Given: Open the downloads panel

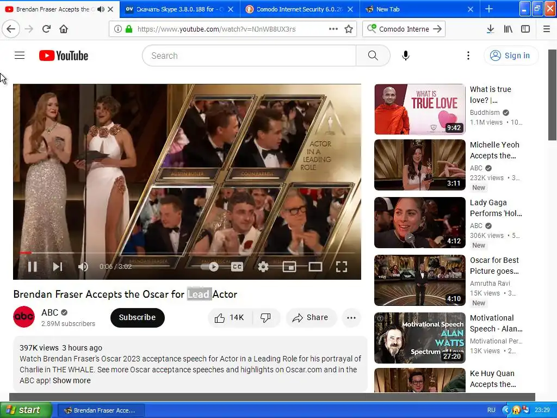Looking at the screenshot, I should pos(490,29).
